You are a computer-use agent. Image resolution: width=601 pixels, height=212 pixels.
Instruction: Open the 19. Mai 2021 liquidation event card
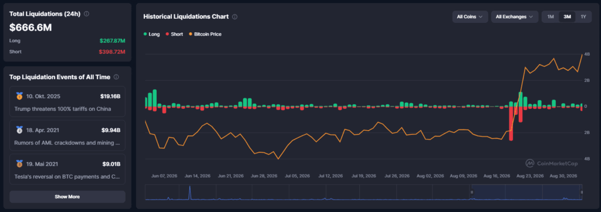(x=67, y=170)
